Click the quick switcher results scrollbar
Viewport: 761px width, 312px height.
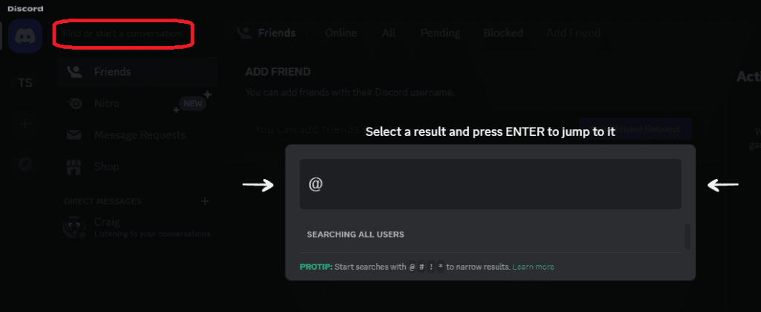687,235
